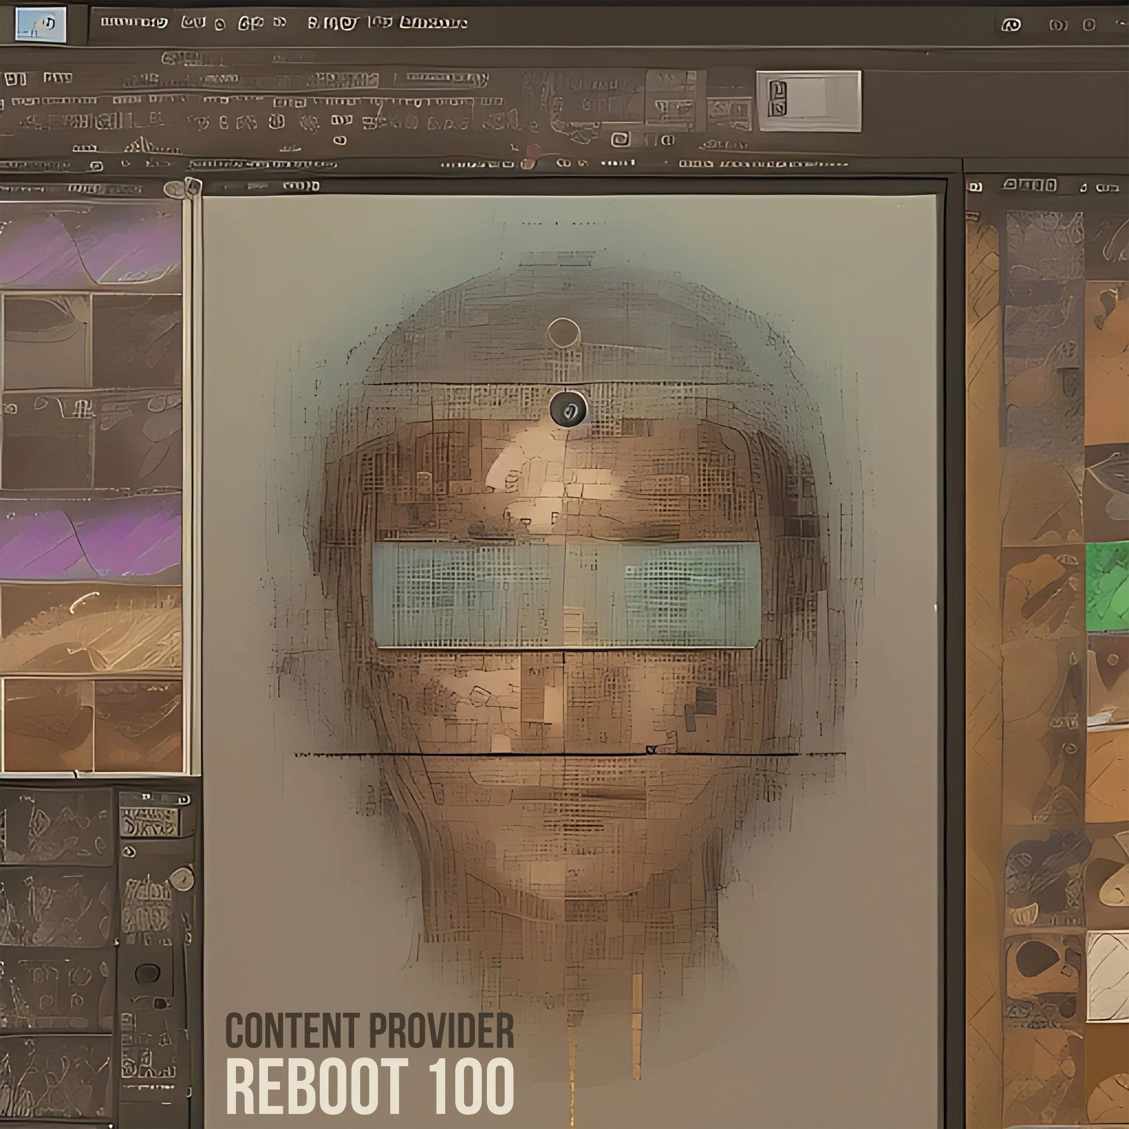
Task: Click the spiral icon at title bar's right side
Action: pyautogui.click(x=1011, y=24)
